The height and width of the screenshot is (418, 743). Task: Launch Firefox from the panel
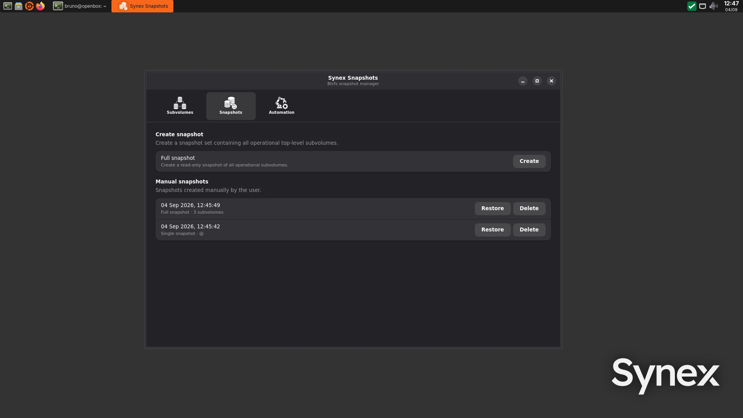[x=40, y=6]
